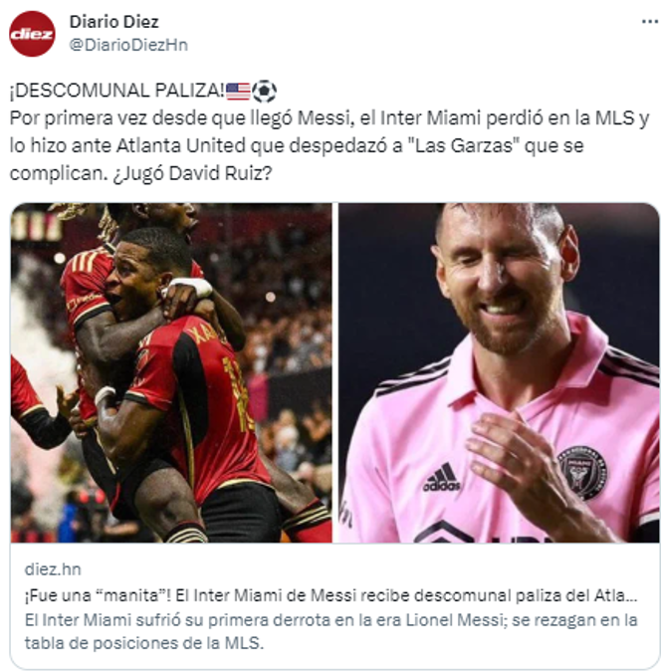Open the three-dot more options menu
Screen dimensions: 661x672
[649, 22]
